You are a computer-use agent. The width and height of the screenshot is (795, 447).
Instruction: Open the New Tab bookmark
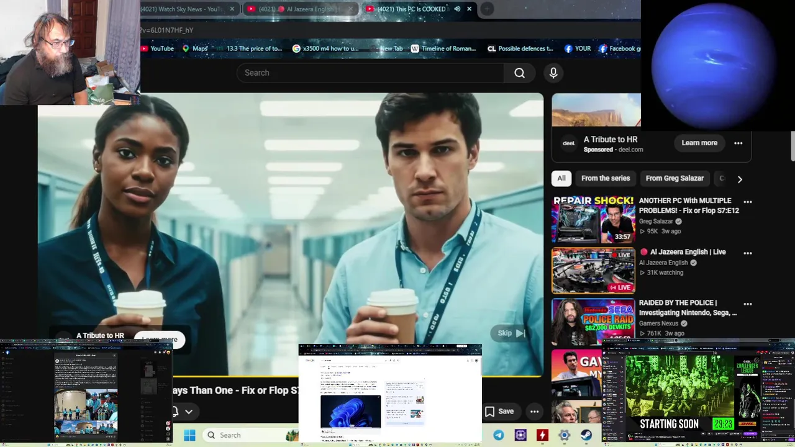386,48
